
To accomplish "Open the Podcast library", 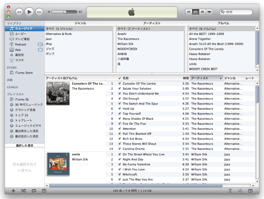I will pyautogui.click(x=24, y=44).
